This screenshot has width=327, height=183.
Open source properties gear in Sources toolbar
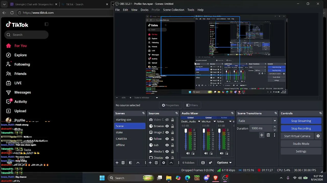[163, 163]
